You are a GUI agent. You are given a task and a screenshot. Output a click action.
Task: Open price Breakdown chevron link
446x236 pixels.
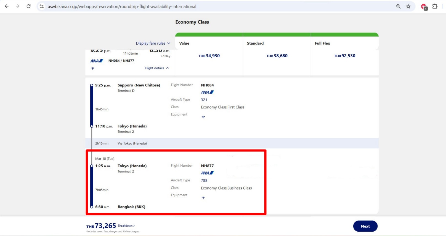(x=126, y=226)
